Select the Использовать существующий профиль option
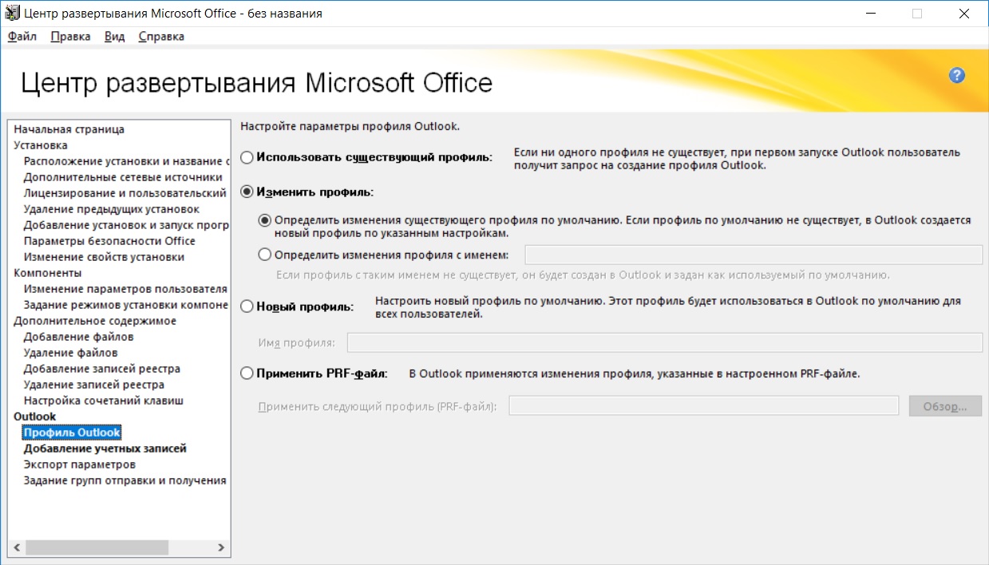The width and height of the screenshot is (989, 565). (246, 156)
